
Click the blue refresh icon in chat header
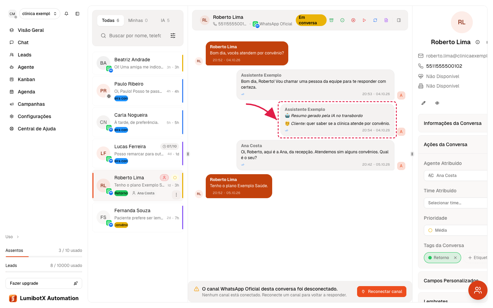coord(375,20)
